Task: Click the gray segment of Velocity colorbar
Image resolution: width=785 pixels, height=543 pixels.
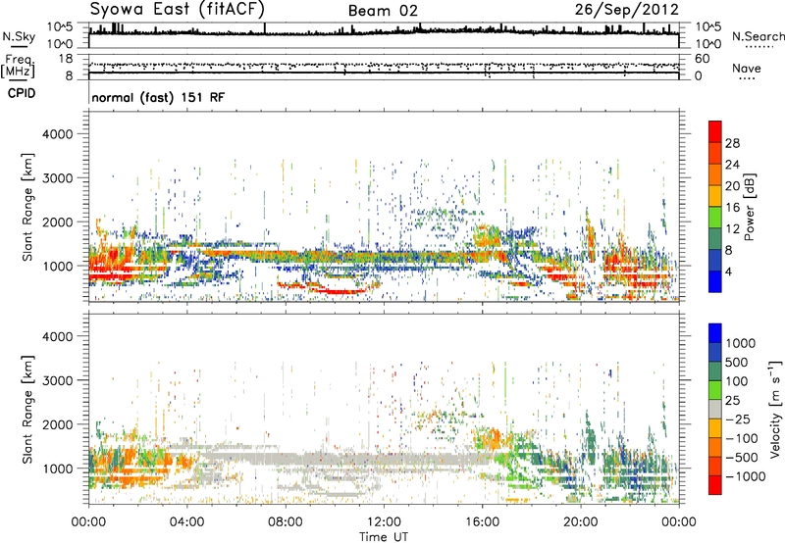Action: point(715,409)
